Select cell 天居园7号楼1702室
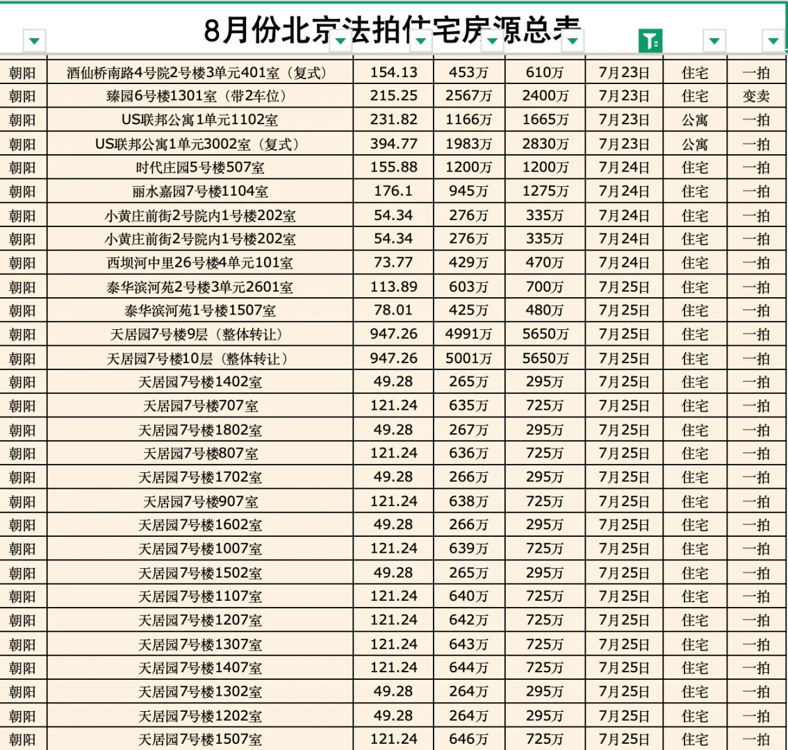 coord(200,477)
